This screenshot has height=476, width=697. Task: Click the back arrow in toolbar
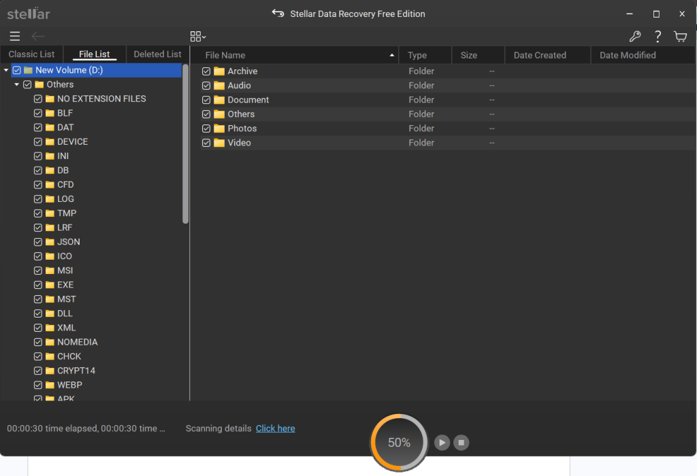pyautogui.click(x=38, y=37)
